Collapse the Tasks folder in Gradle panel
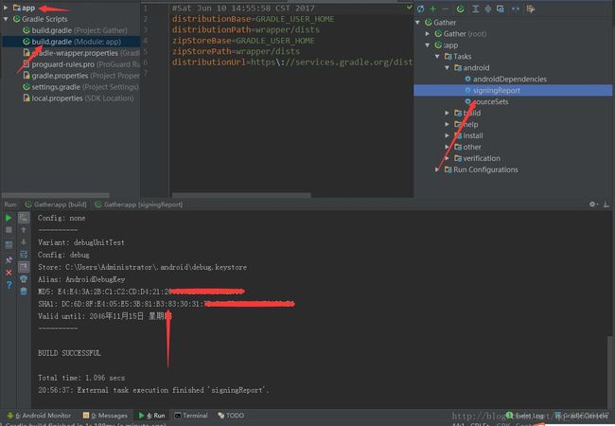615x426 pixels. pos(437,57)
